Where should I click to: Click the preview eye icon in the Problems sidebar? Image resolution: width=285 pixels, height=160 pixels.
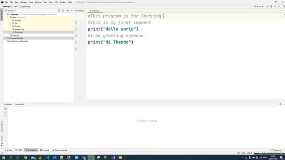[5, 109]
